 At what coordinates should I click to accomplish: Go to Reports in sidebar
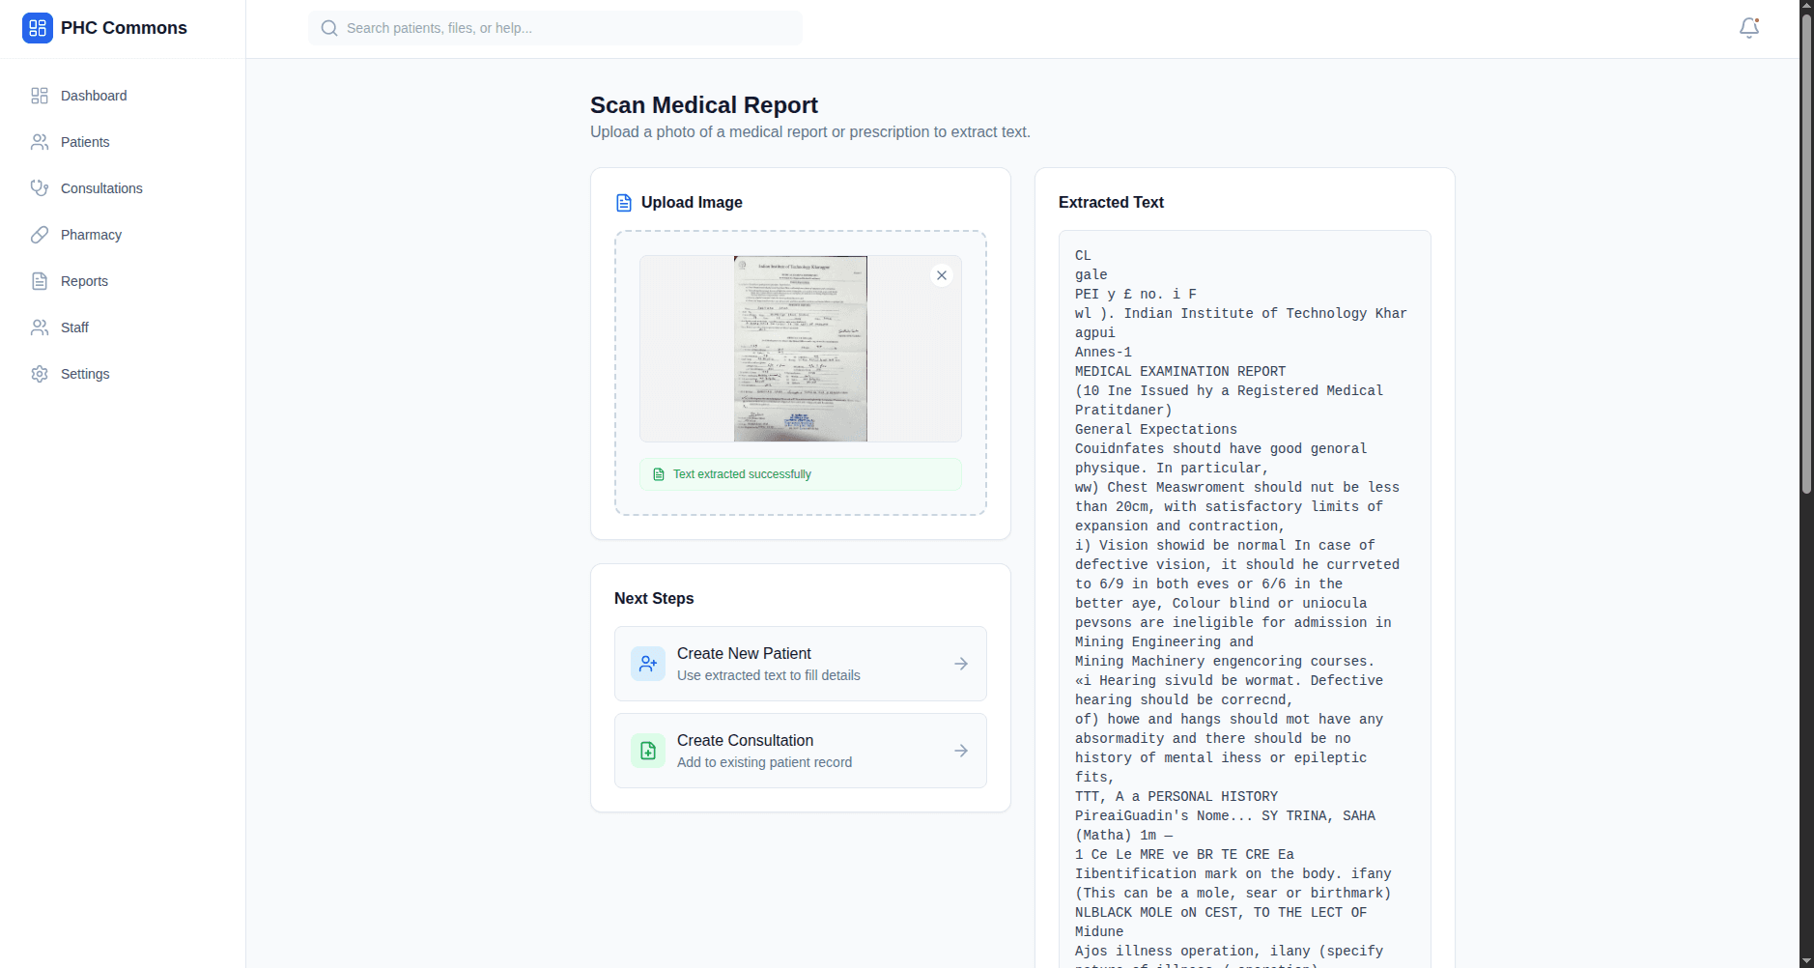coord(84,281)
